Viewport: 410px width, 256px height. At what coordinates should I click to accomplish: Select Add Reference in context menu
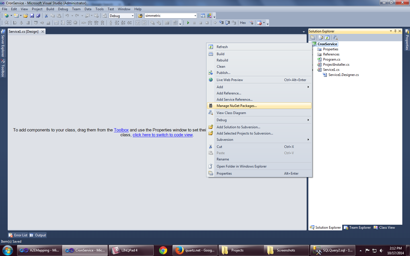tap(259, 93)
